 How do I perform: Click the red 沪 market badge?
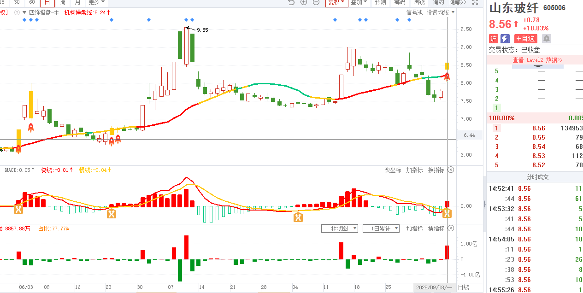tap(494, 39)
